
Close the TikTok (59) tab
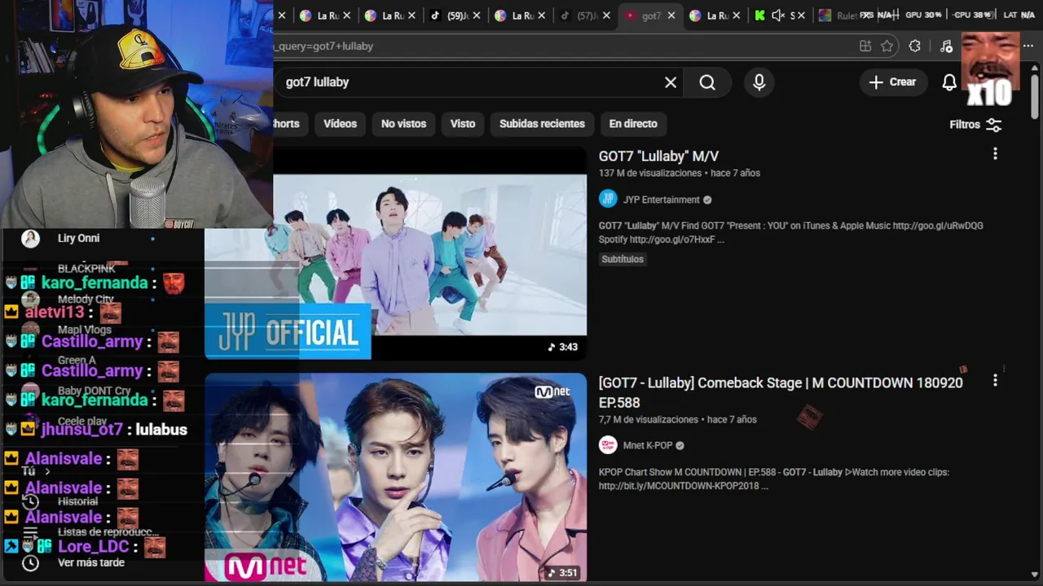(x=477, y=15)
